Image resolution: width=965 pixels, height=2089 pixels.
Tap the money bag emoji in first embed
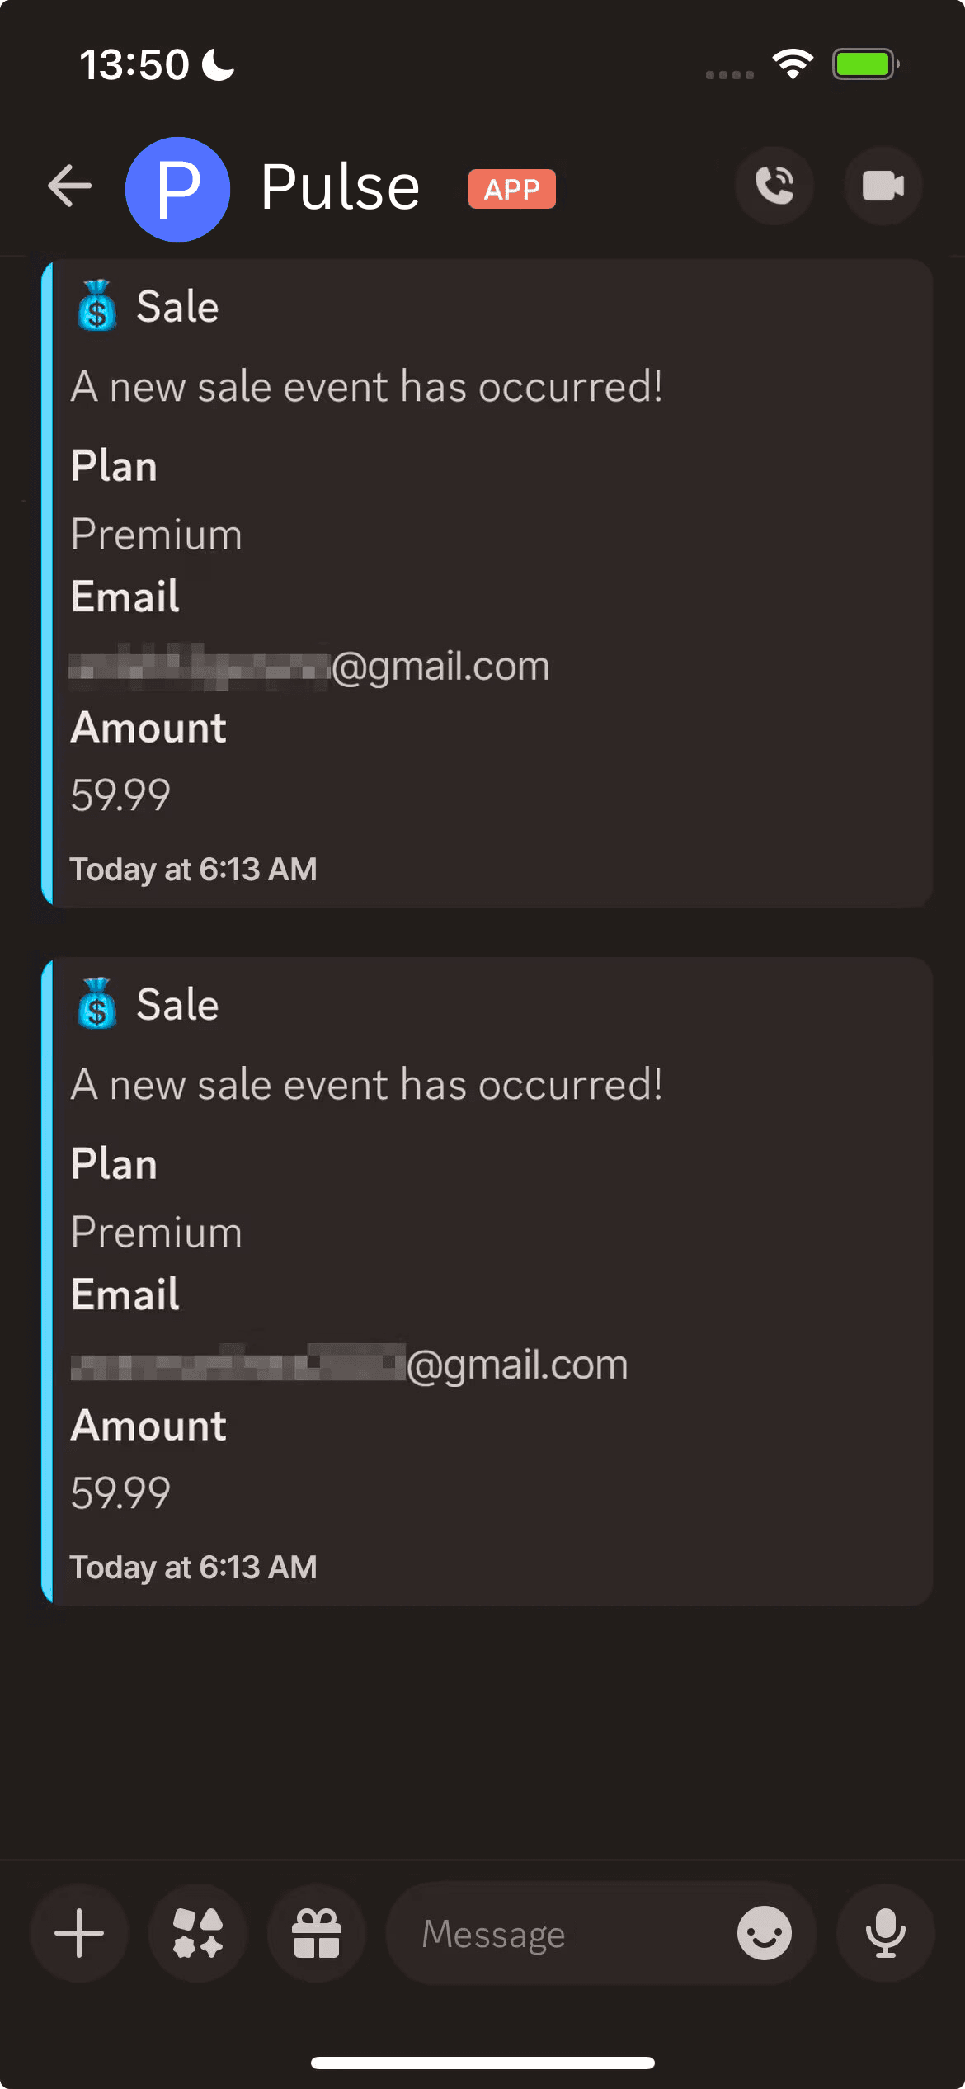coord(96,305)
